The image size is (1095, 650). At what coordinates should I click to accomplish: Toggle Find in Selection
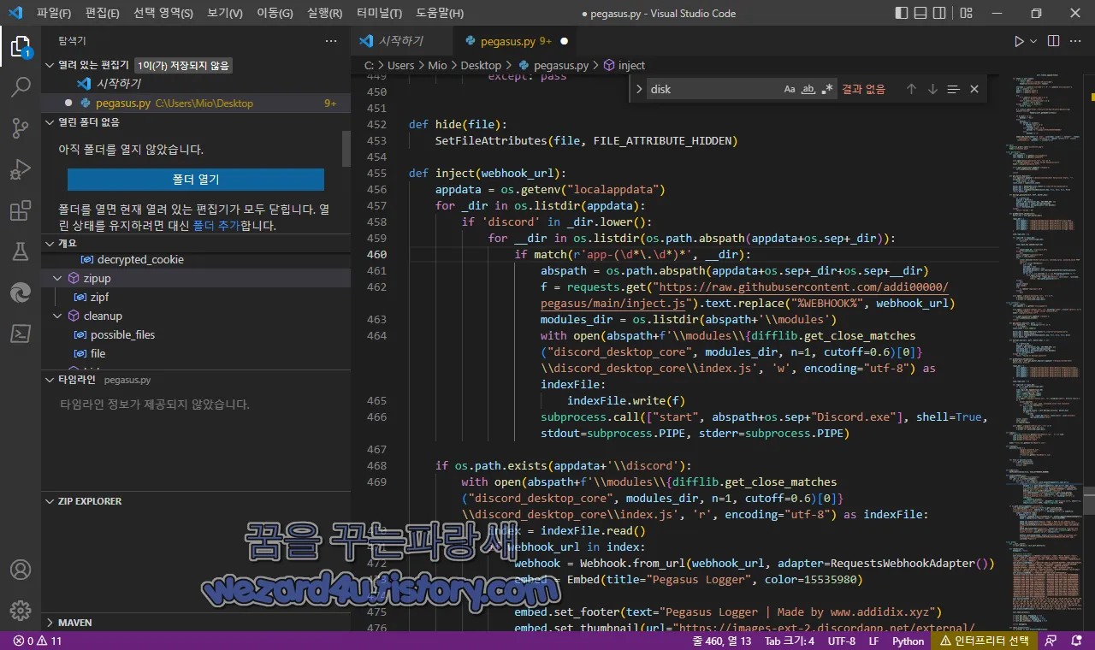pos(953,89)
